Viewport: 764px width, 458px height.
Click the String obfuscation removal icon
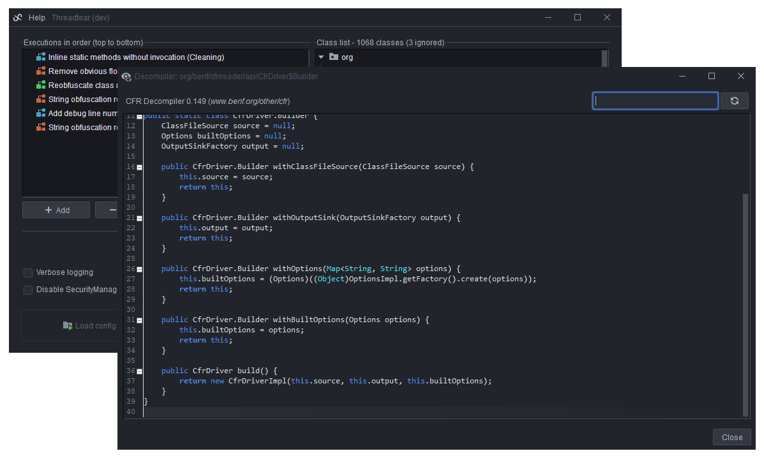pos(40,99)
